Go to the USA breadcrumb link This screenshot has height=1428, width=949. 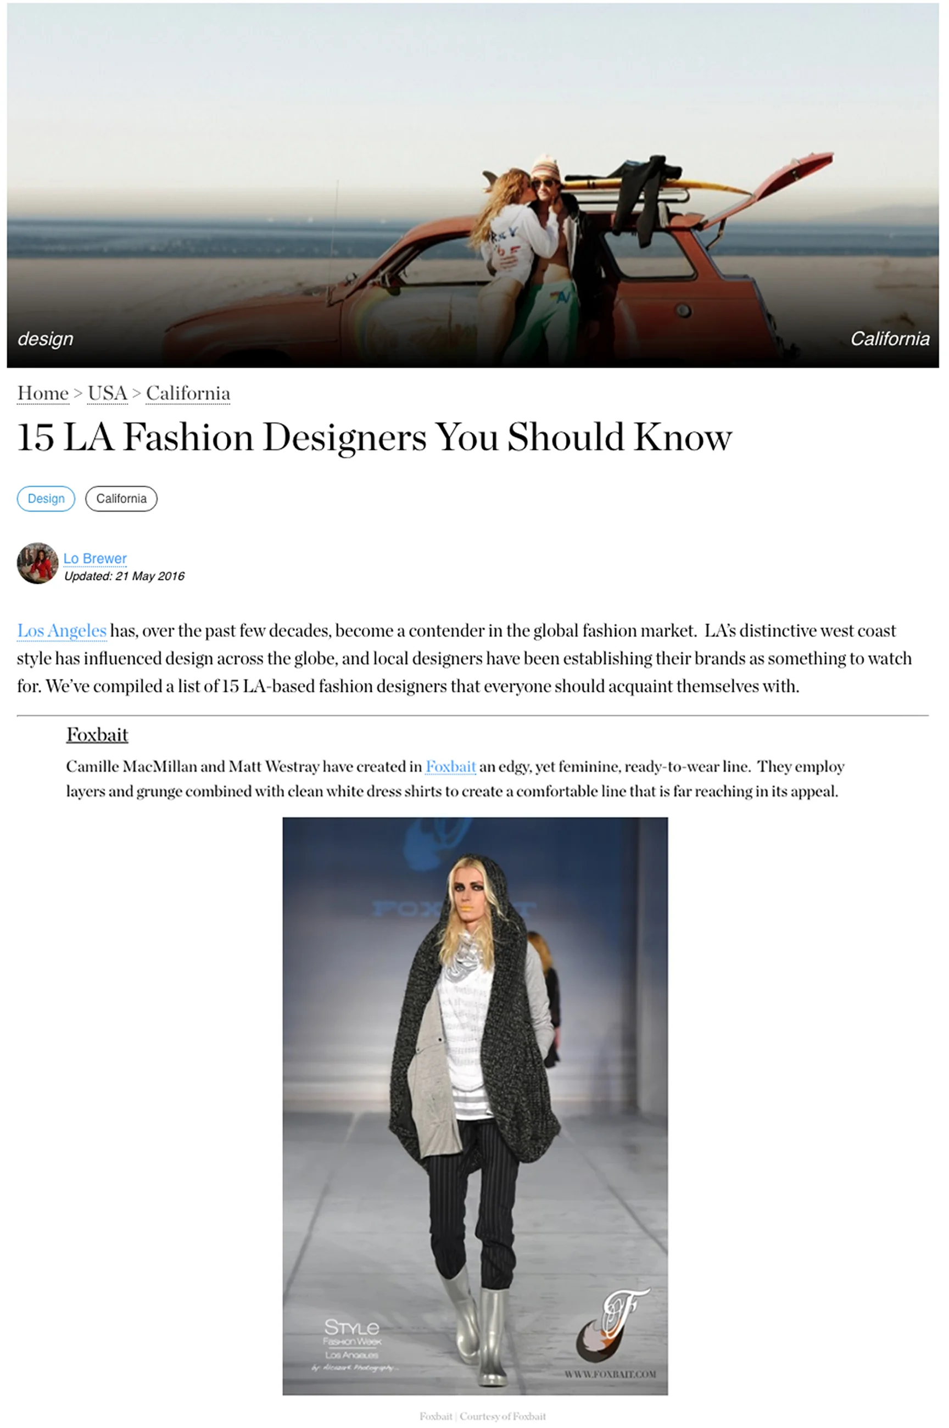point(107,393)
